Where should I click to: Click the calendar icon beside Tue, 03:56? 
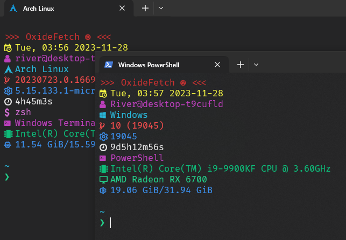pos(8,48)
